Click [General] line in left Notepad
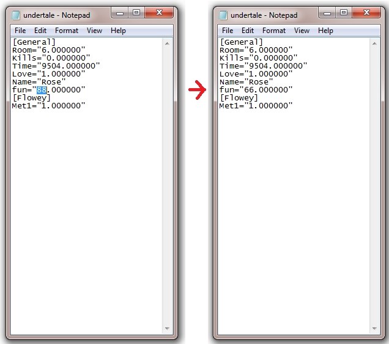Image resolution: width=389 pixels, height=344 pixels. (x=34, y=42)
